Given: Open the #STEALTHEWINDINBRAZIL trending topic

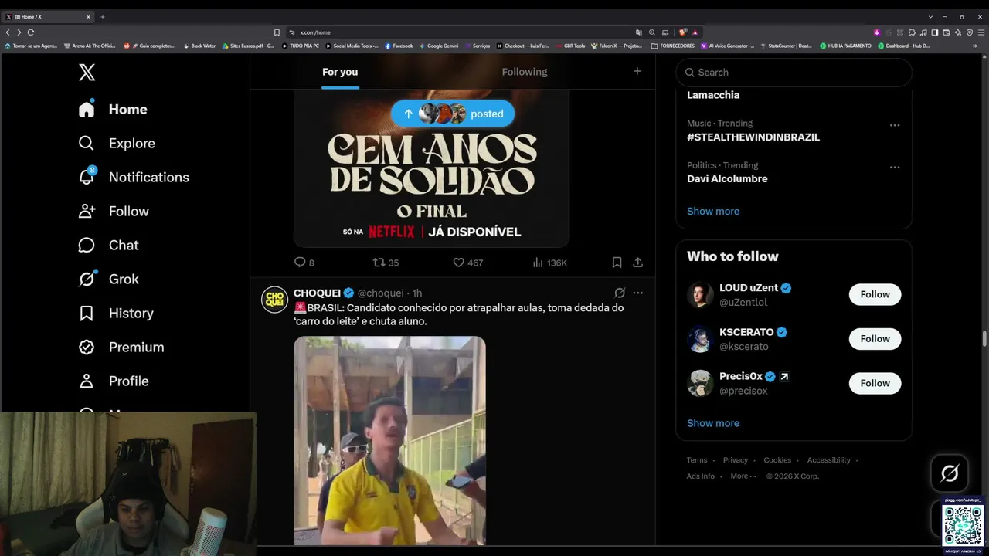Looking at the screenshot, I should click(753, 137).
